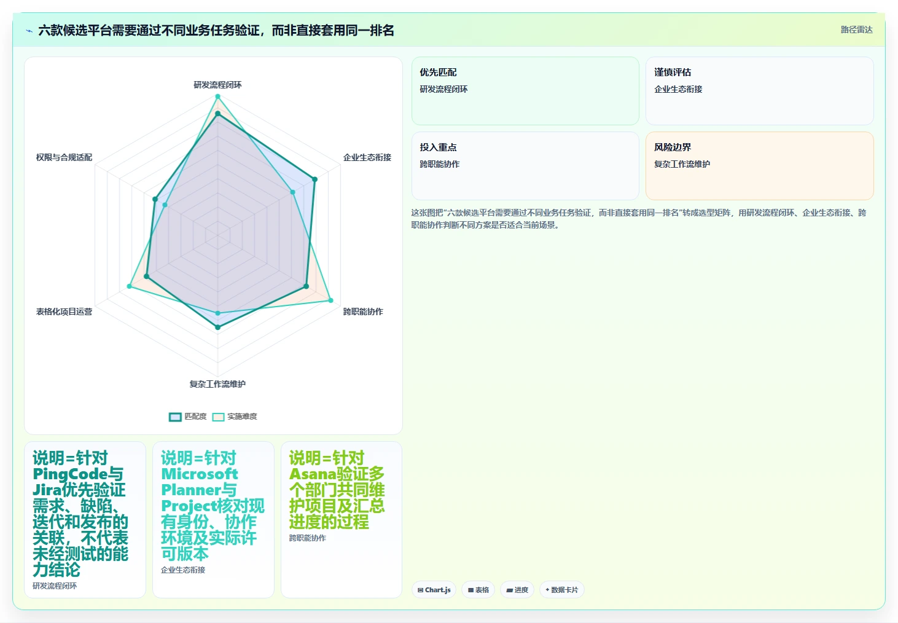Click the 路径雷达 label in the header
Image resolution: width=898 pixels, height=623 pixels.
pos(856,29)
